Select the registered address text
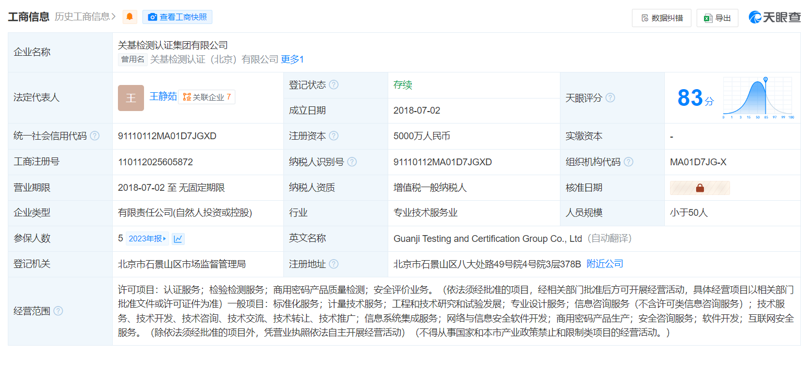The image size is (801, 367). (487, 264)
